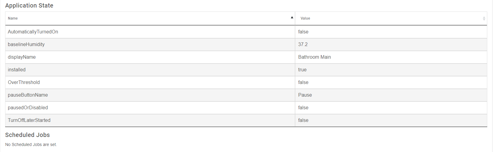
Task: Click the installed state name cell
Action: [17, 70]
